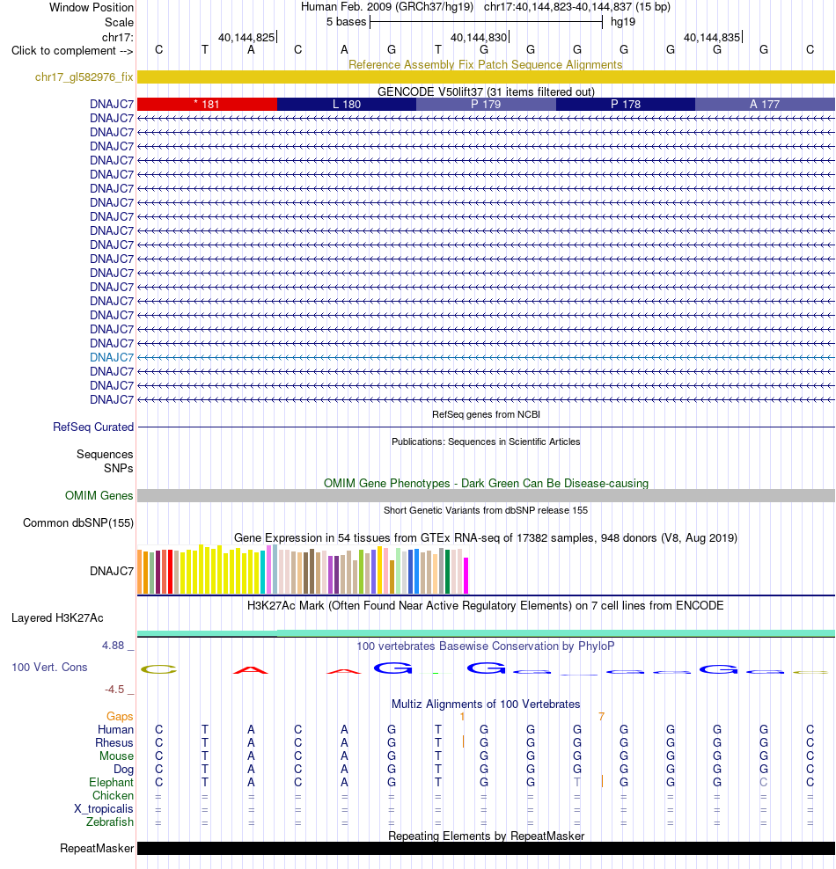The width and height of the screenshot is (836, 869).
Task: Click the 'Click to complement -->' label
Action: coord(73,50)
